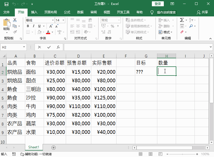This screenshot has width=214, height=157.
Task: Switch to Normal view in status bar
Action: [140, 154]
